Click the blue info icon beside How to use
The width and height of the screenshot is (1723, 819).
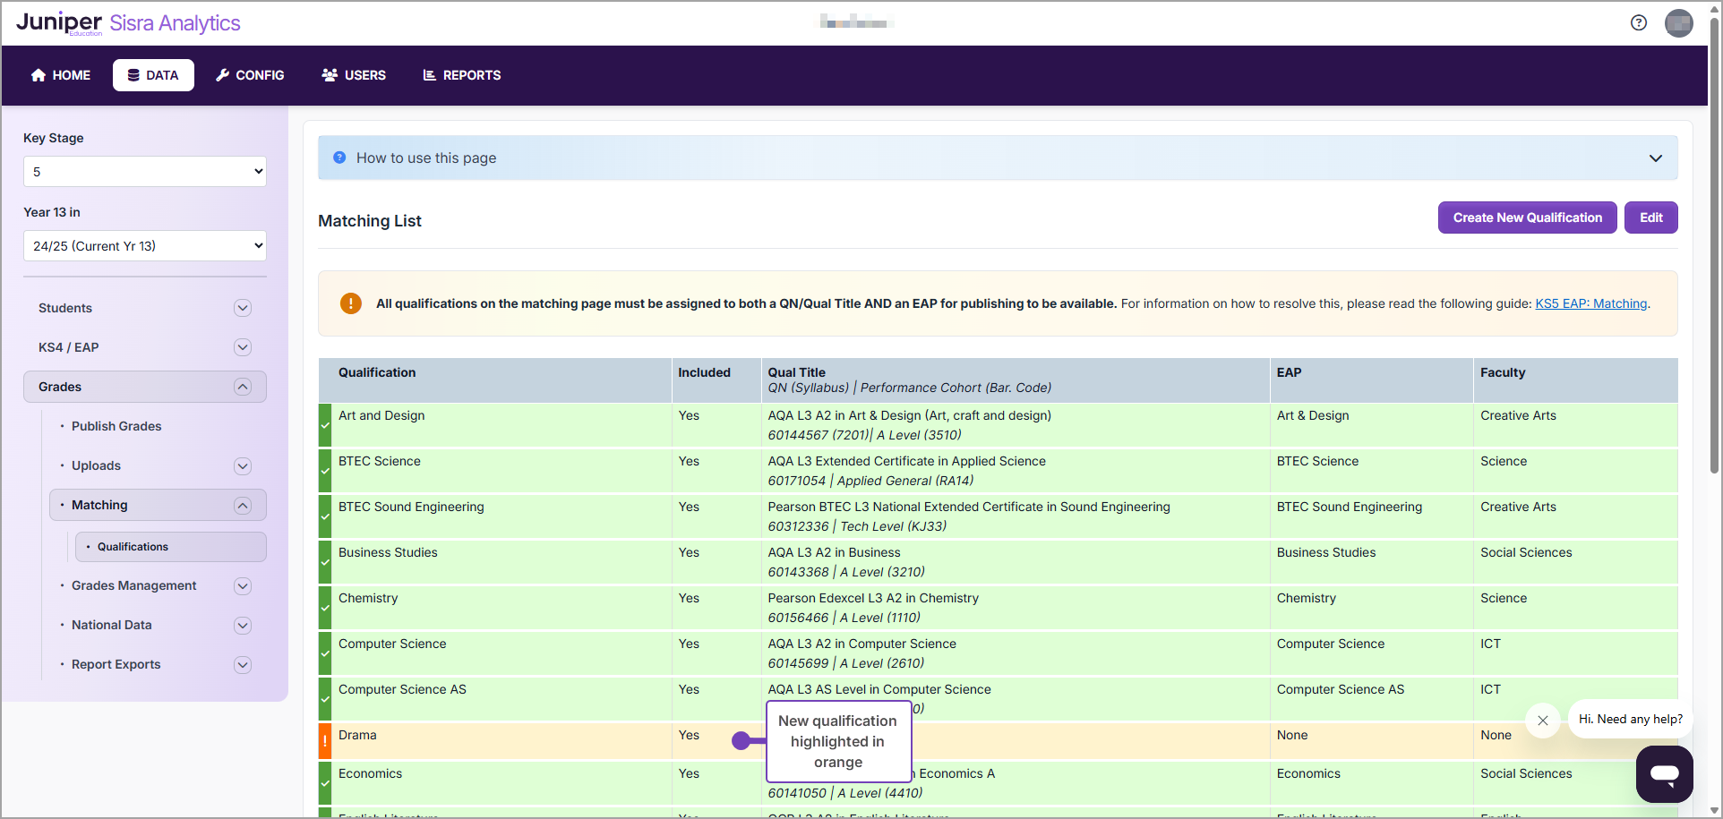[339, 158]
